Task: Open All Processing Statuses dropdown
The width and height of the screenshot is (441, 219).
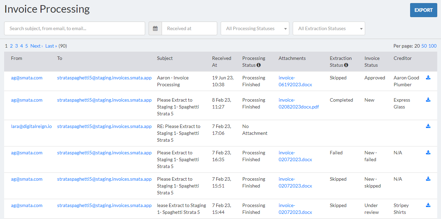Action: (x=255, y=28)
